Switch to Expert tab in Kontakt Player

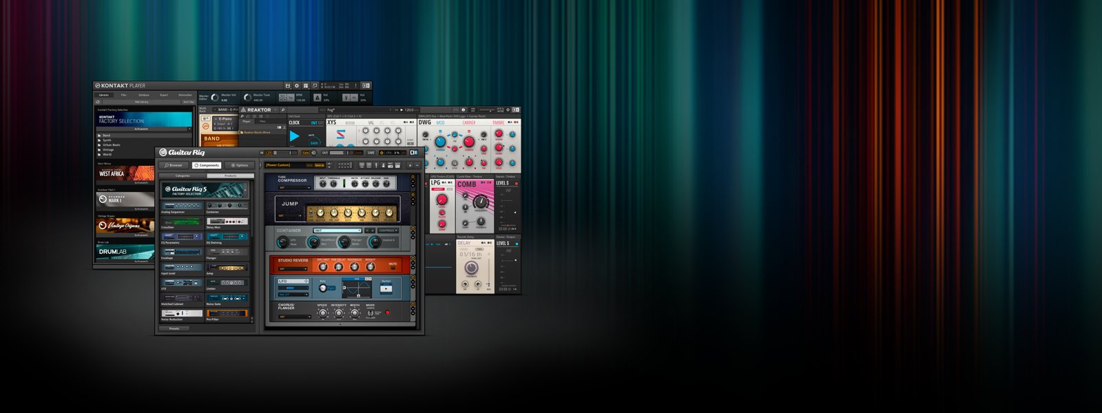[x=164, y=95]
